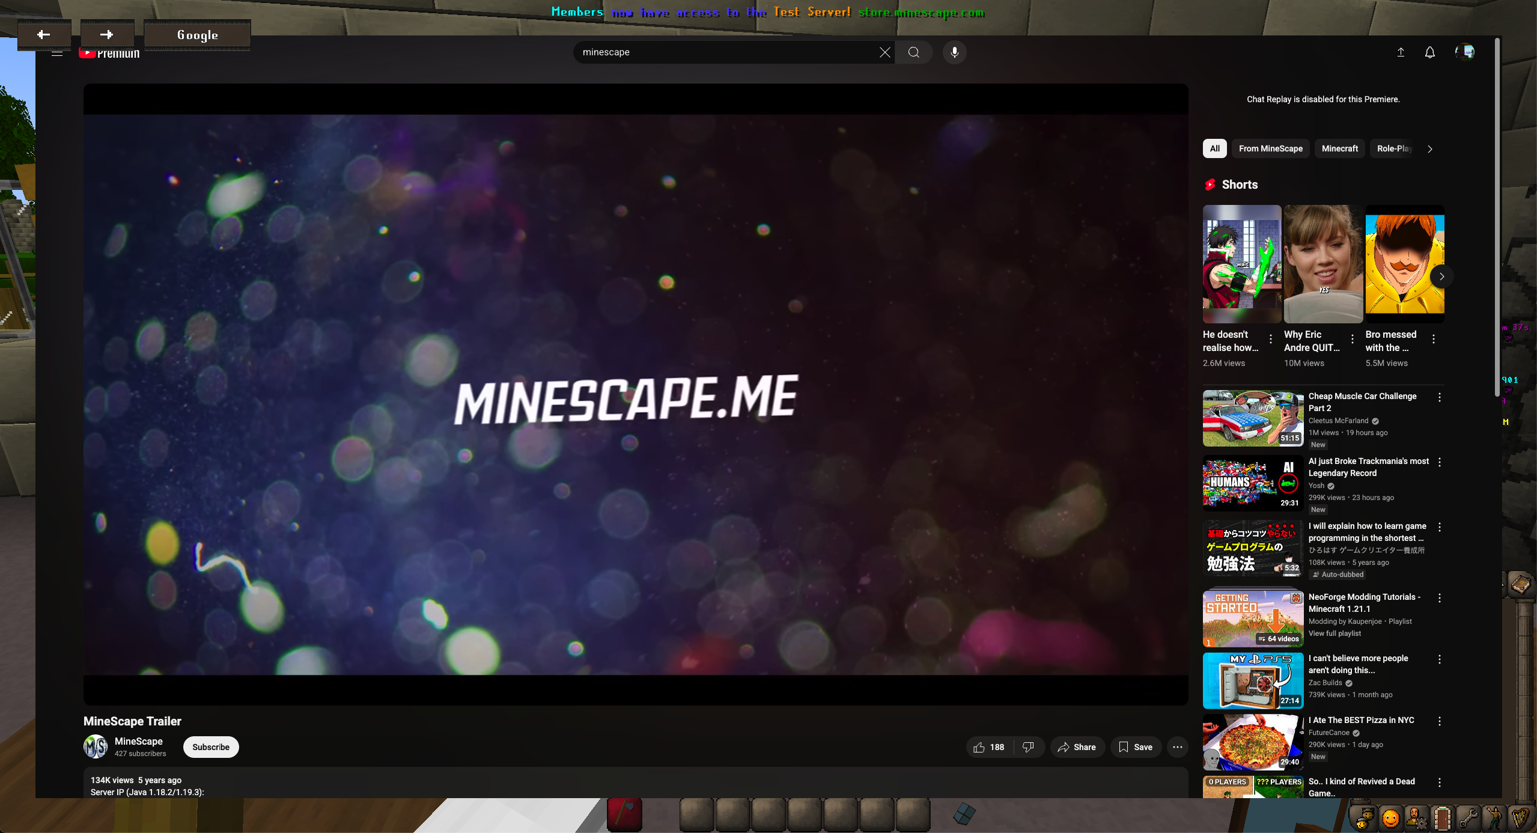The height and width of the screenshot is (833, 1537).
Task: Open options for NeoForge Modding Tutorials playlist
Action: pos(1439,598)
